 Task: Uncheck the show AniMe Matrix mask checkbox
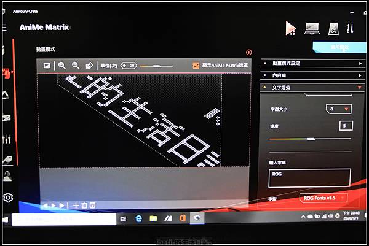pyautogui.click(x=196, y=66)
